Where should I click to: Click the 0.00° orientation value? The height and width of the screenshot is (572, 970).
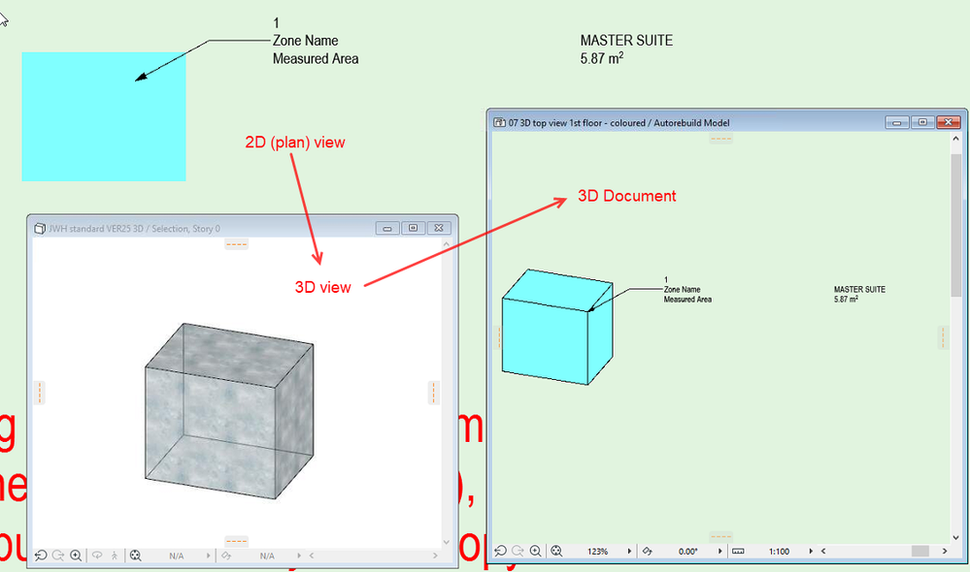click(687, 551)
